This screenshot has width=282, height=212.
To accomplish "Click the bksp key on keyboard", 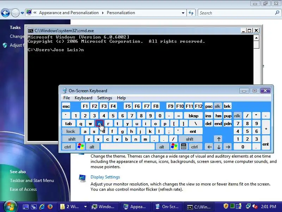I will coord(193,116).
